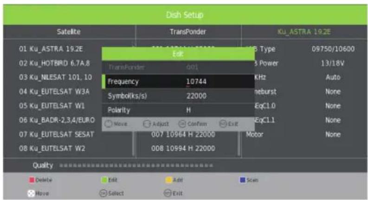Select transponder 007 10964 H 22000
Image resolution: width=368 pixels, height=200 pixels.
pyautogui.click(x=183, y=134)
